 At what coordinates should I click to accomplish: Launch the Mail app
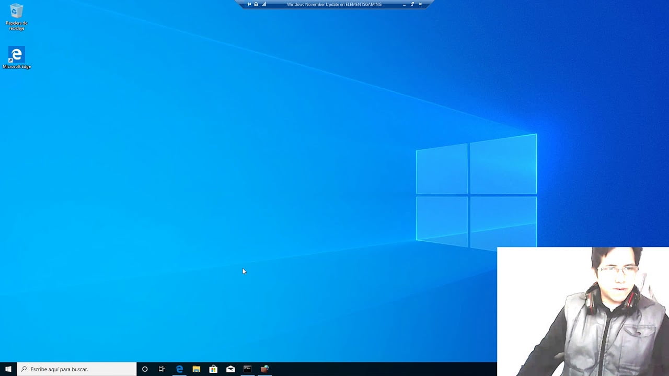coord(230,369)
